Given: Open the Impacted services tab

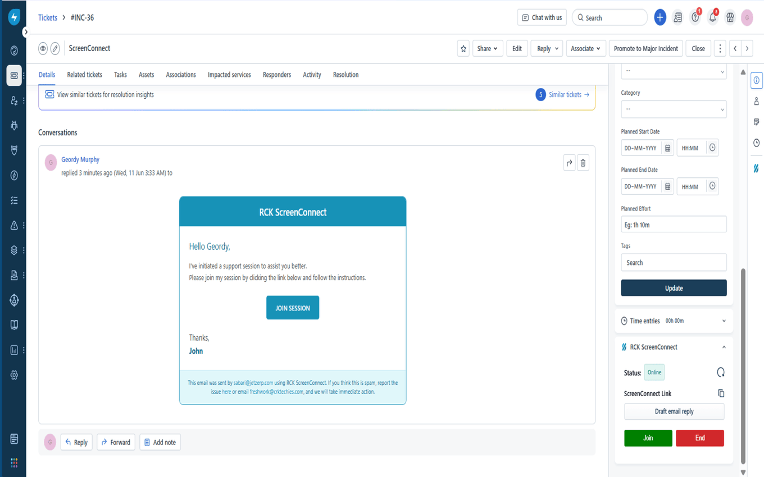Looking at the screenshot, I should click(229, 75).
